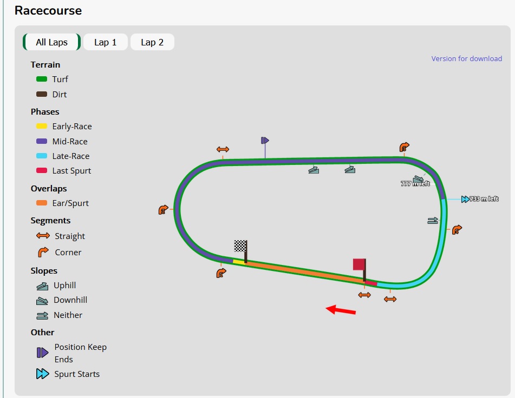This screenshot has height=398, width=515.
Task: Click the Uphill slope legend icon
Action: [42, 286]
